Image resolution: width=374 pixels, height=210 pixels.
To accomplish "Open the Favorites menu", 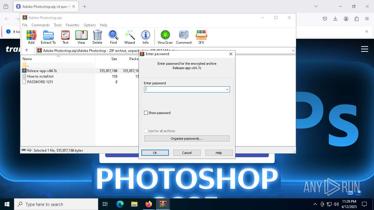I will pos(72,25).
